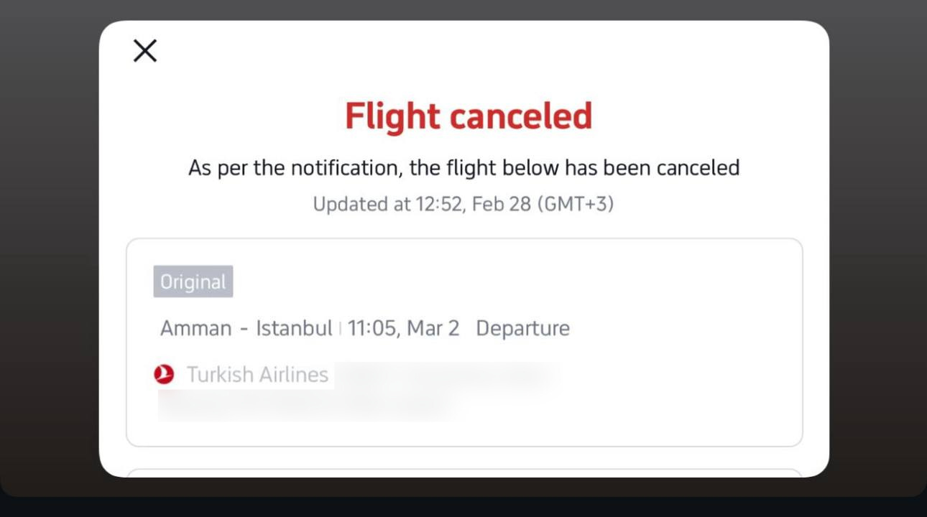Click the Departure label in flight row
Viewport: 927px width, 517px height.
(522, 329)
